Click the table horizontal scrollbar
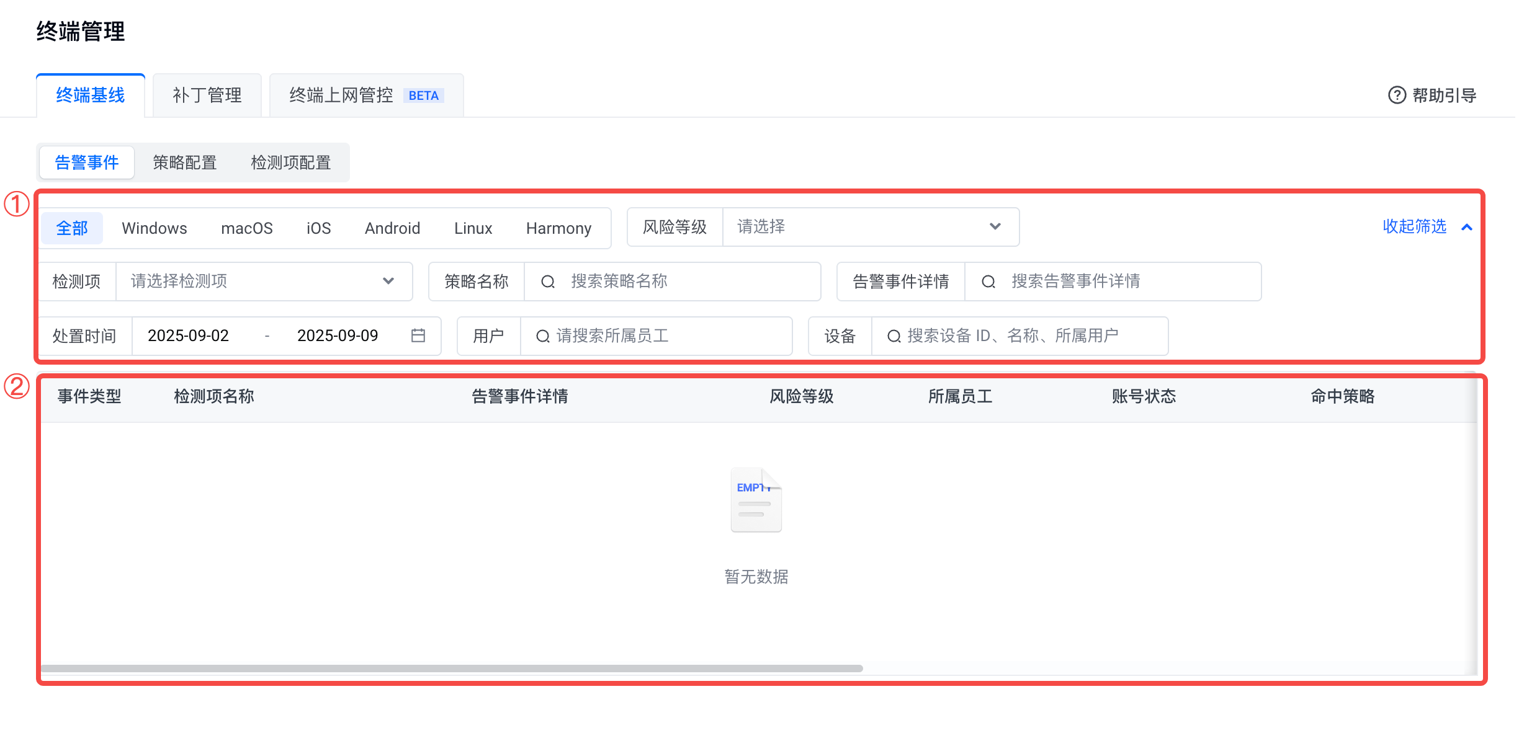 click(452, 669)
